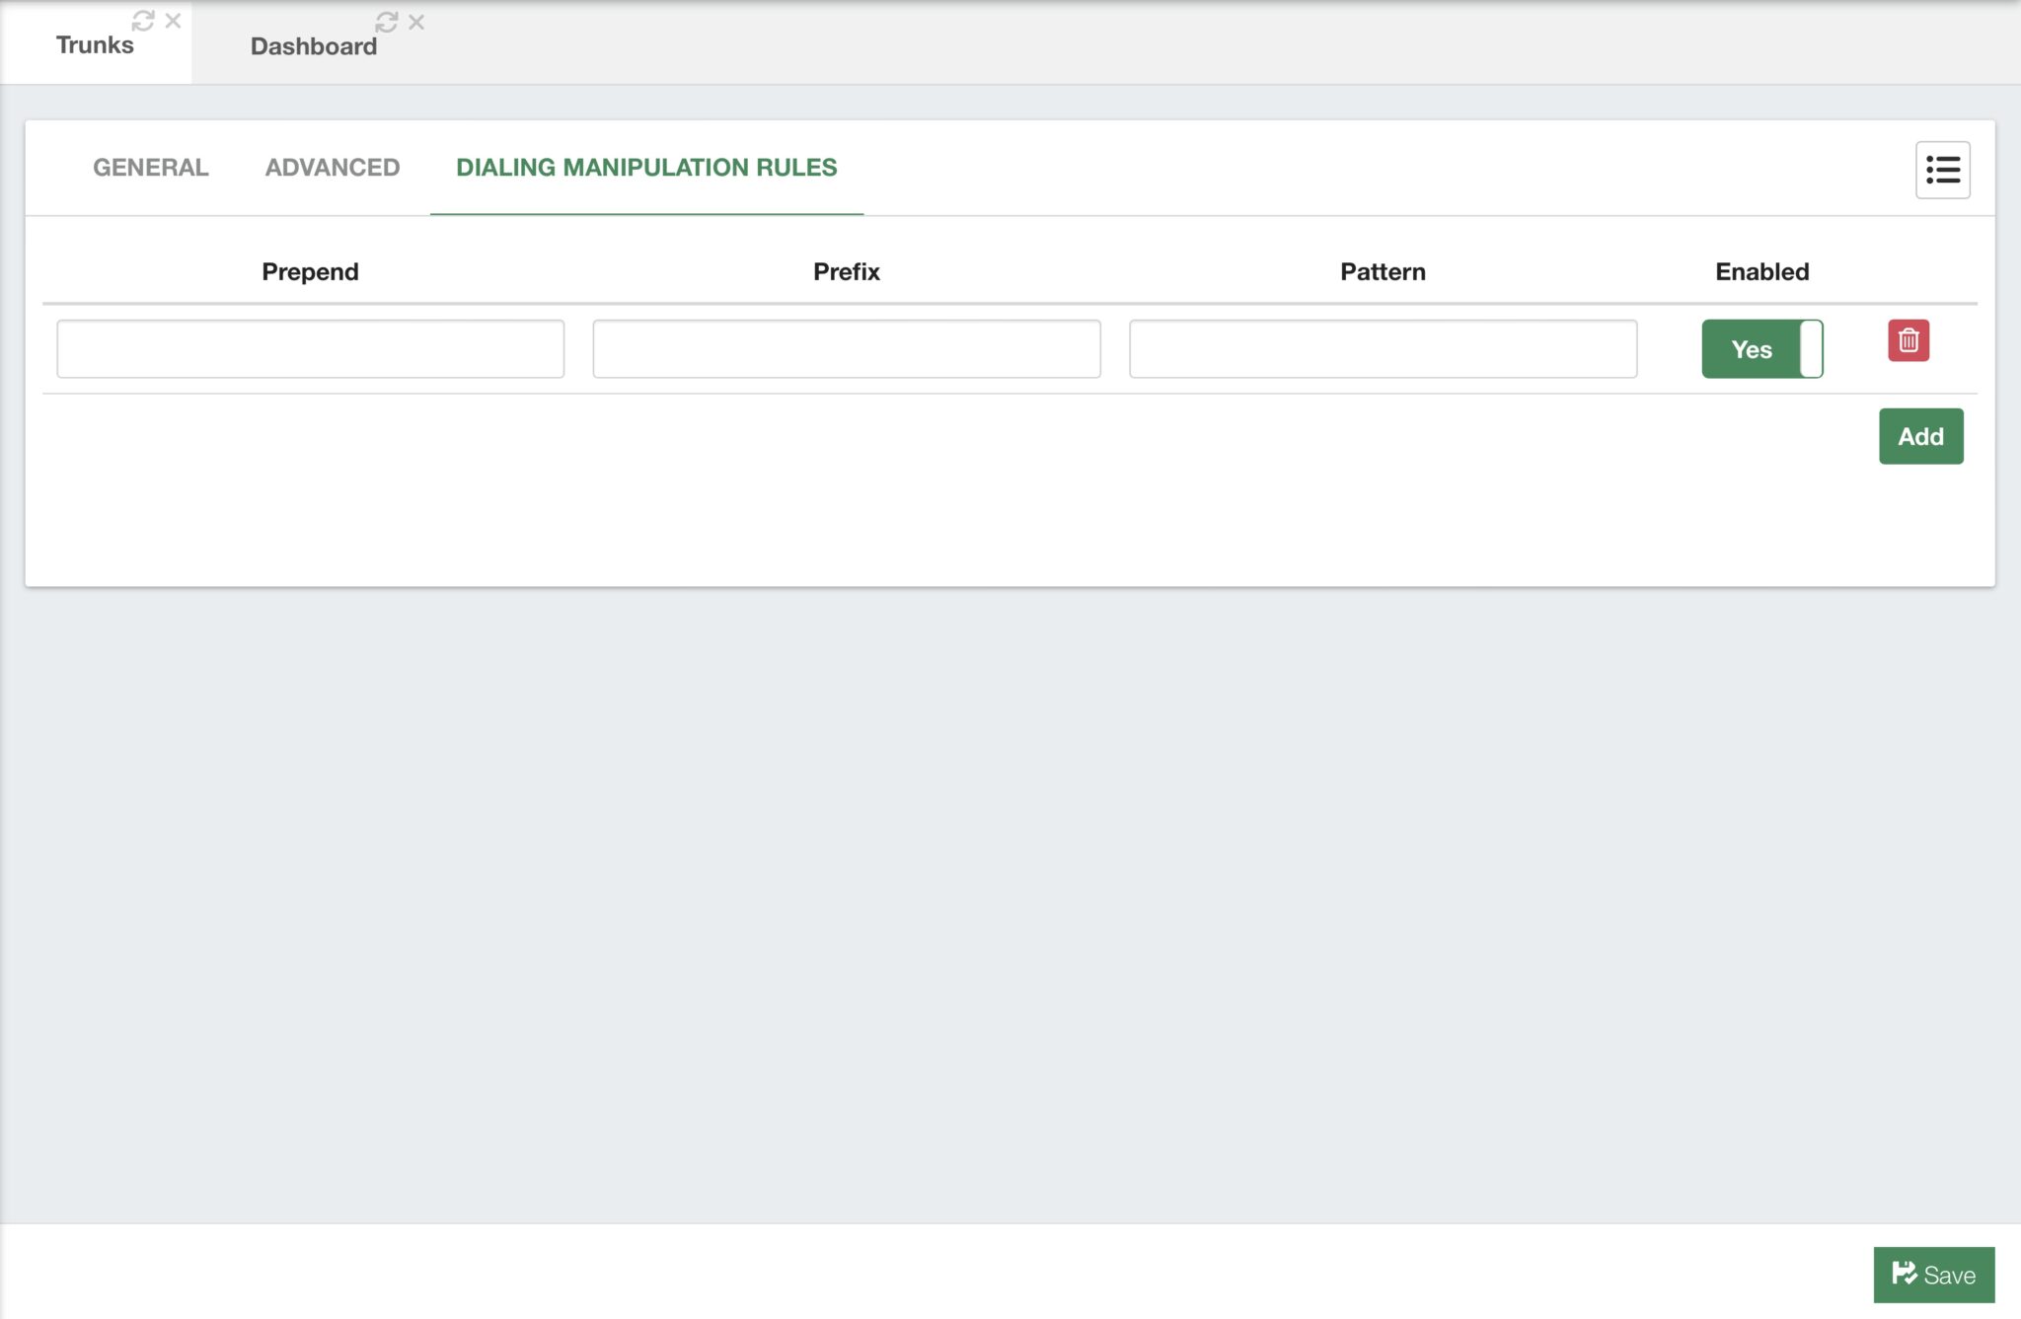The height and width of the screenshot is (1319, 2021).
Task: Focus the Prepend input field
Action: [310, 348]
